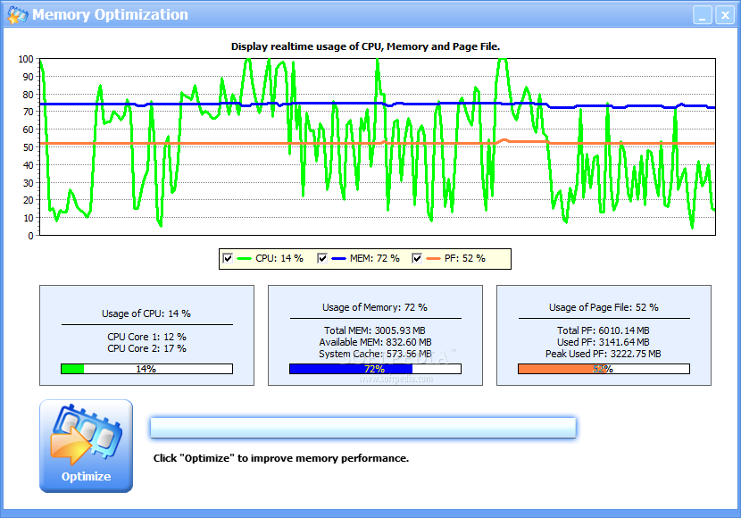Click the 'Available MEM: 832.60 MB' value
The image size is (741, 518).
(375, 342)
